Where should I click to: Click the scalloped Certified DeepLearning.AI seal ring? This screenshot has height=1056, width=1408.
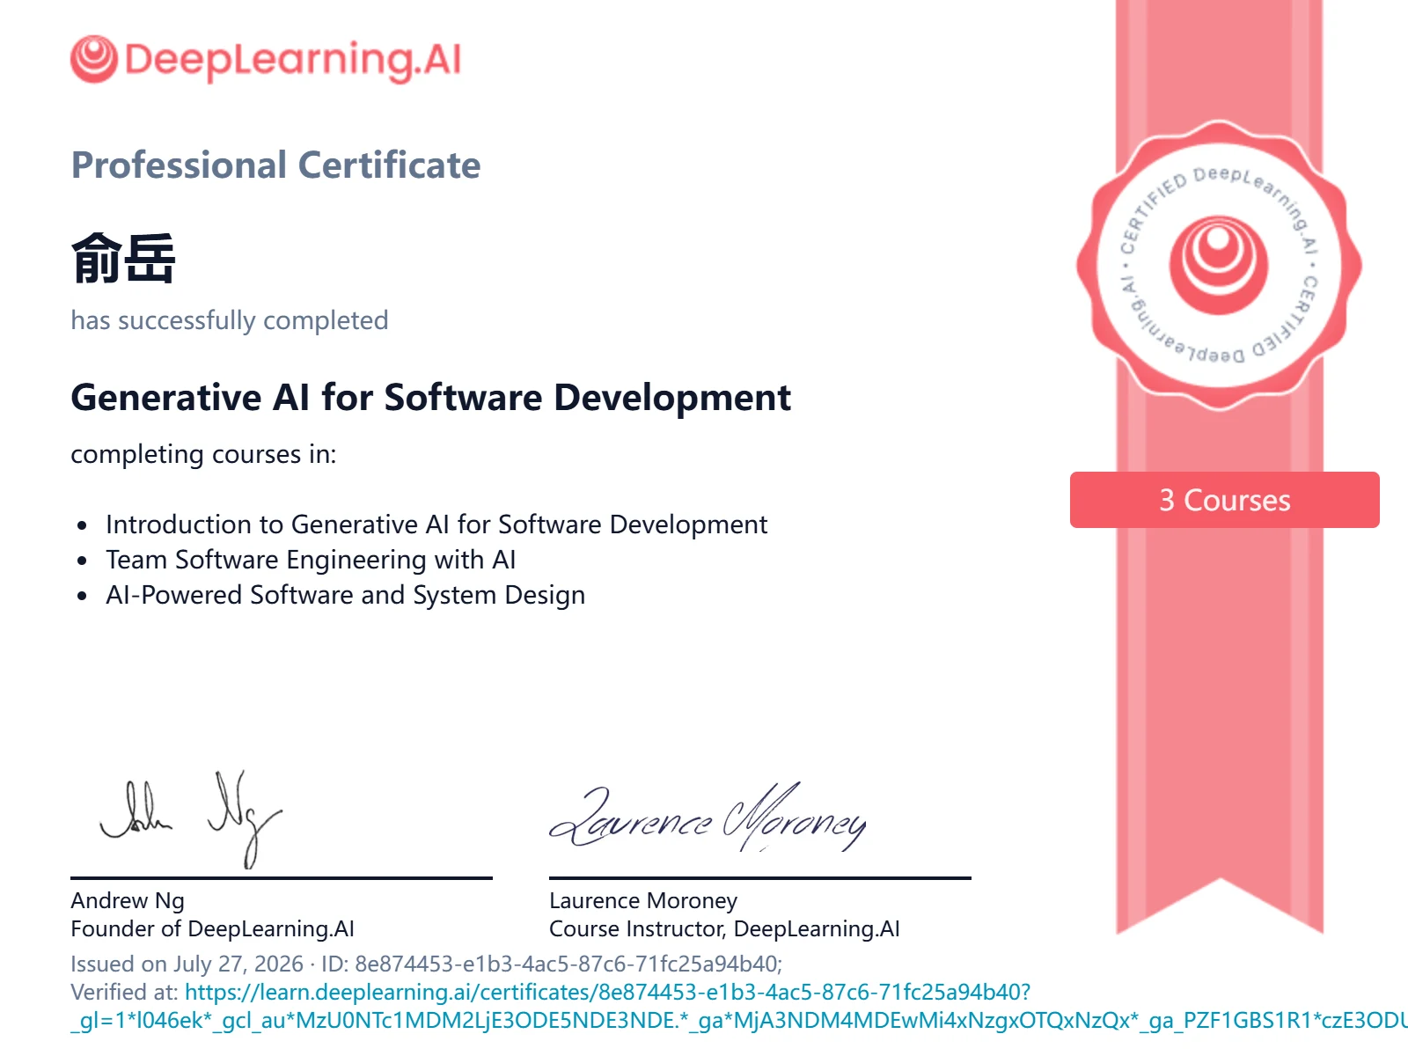[x=1219, y=266]
